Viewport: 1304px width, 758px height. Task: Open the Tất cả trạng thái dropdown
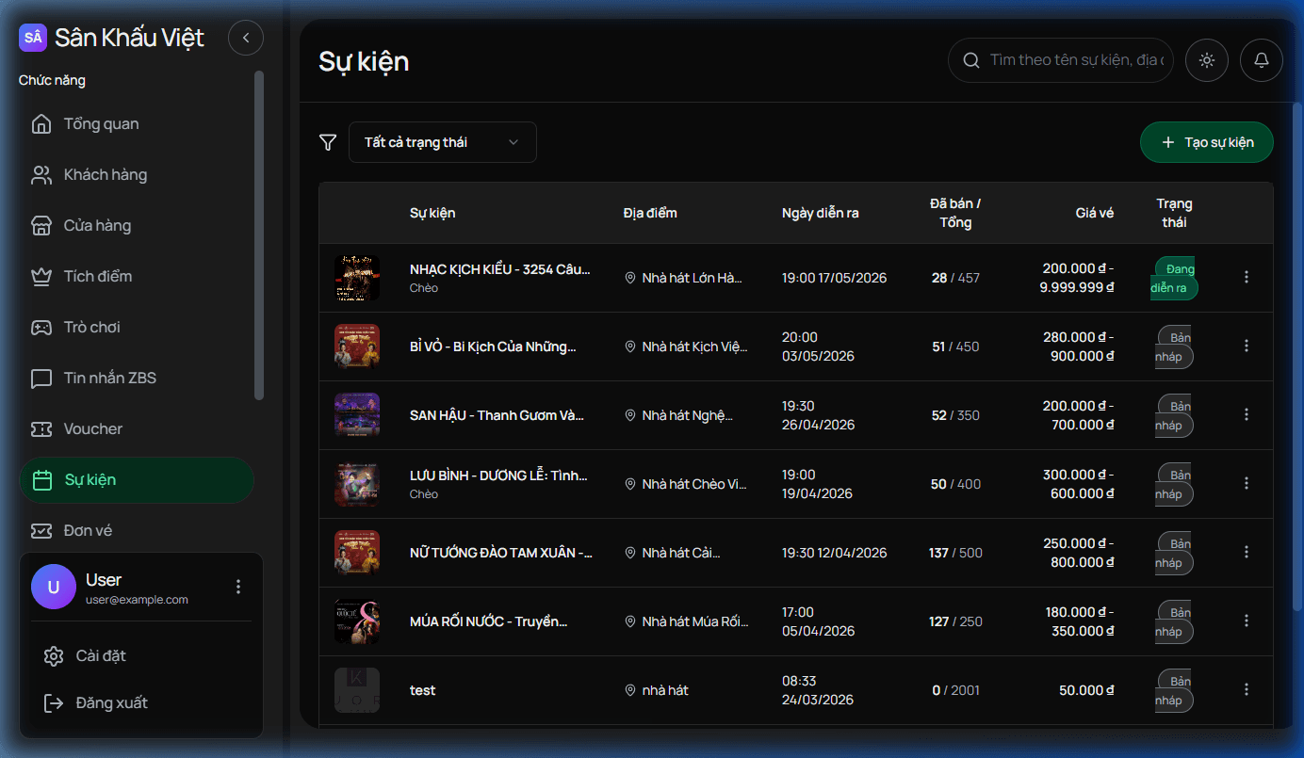tap(442, 142)
